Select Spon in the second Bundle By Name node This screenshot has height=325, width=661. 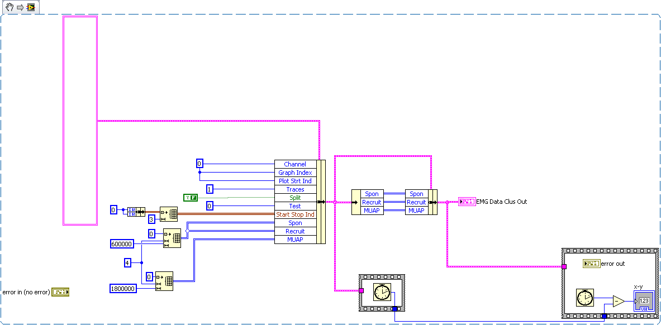click(x=416, y=194)
